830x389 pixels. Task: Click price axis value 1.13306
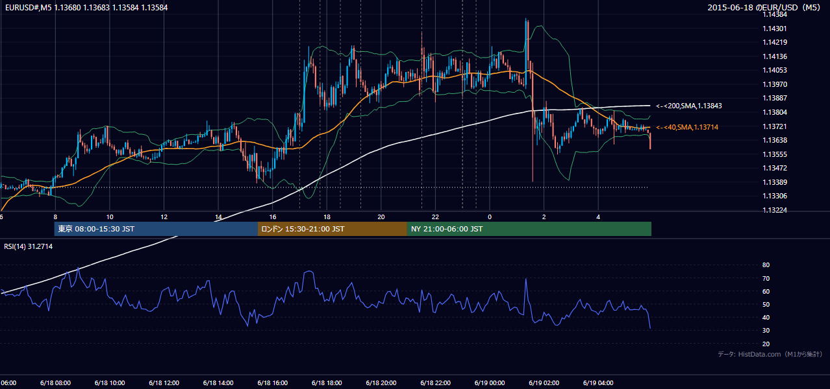774,196
